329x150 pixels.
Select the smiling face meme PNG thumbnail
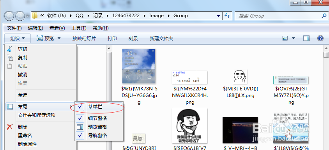click(240, 77)
